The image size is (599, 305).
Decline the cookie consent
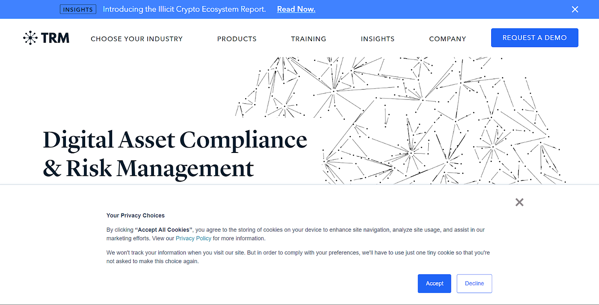pos(474,283)
